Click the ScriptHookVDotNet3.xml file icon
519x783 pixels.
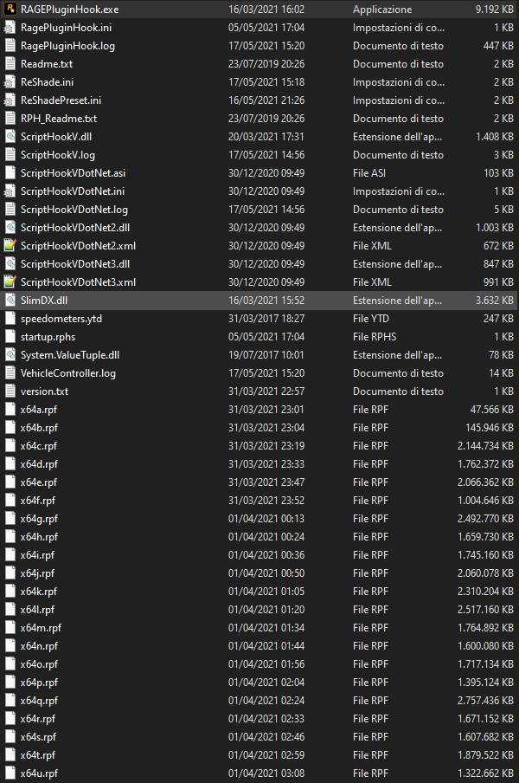[x=10, y=282]
